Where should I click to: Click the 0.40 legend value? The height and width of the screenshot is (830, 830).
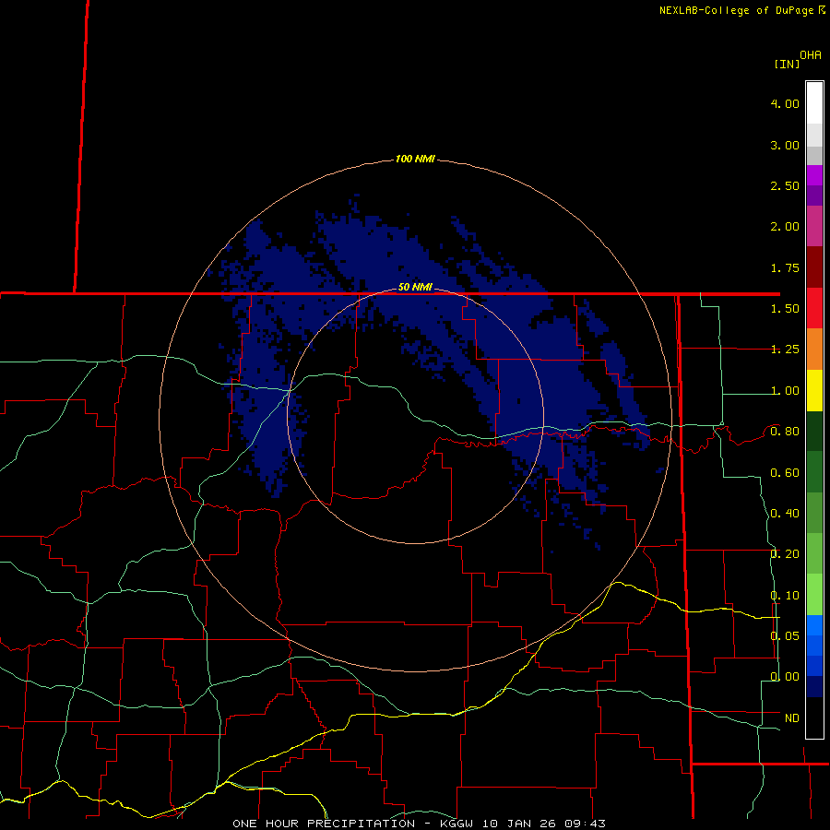pyautogui.click(x=785, y=514)
